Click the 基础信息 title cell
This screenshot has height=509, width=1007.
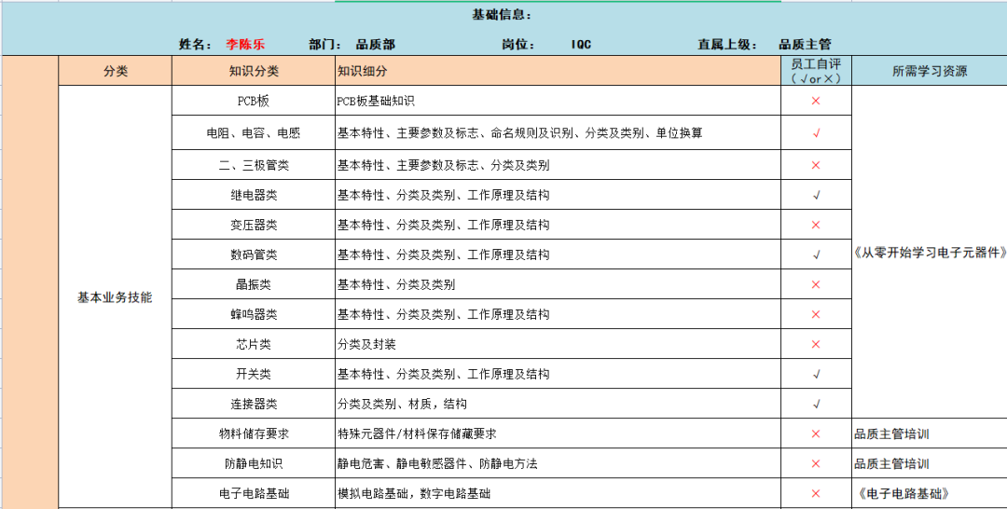502,15
